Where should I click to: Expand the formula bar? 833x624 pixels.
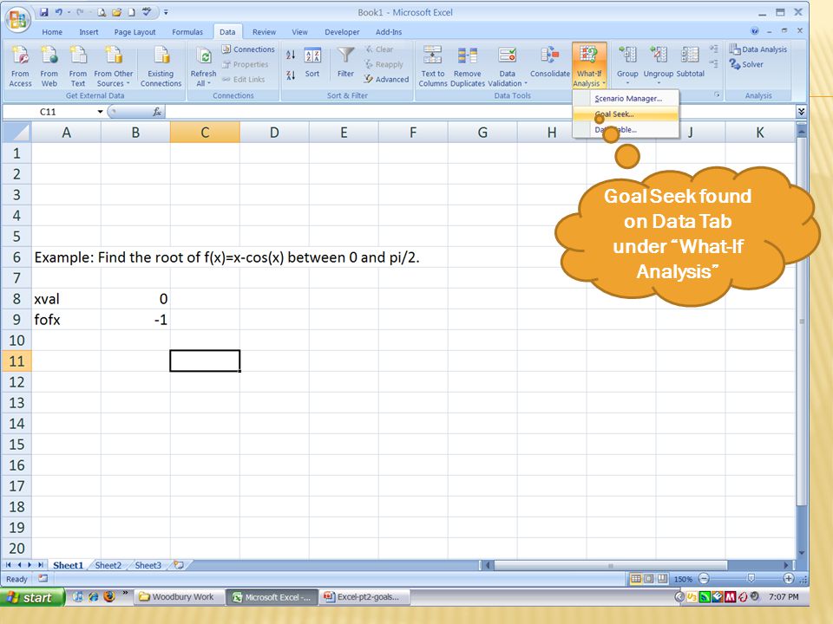pyautogui.click(x=801, y=112)
